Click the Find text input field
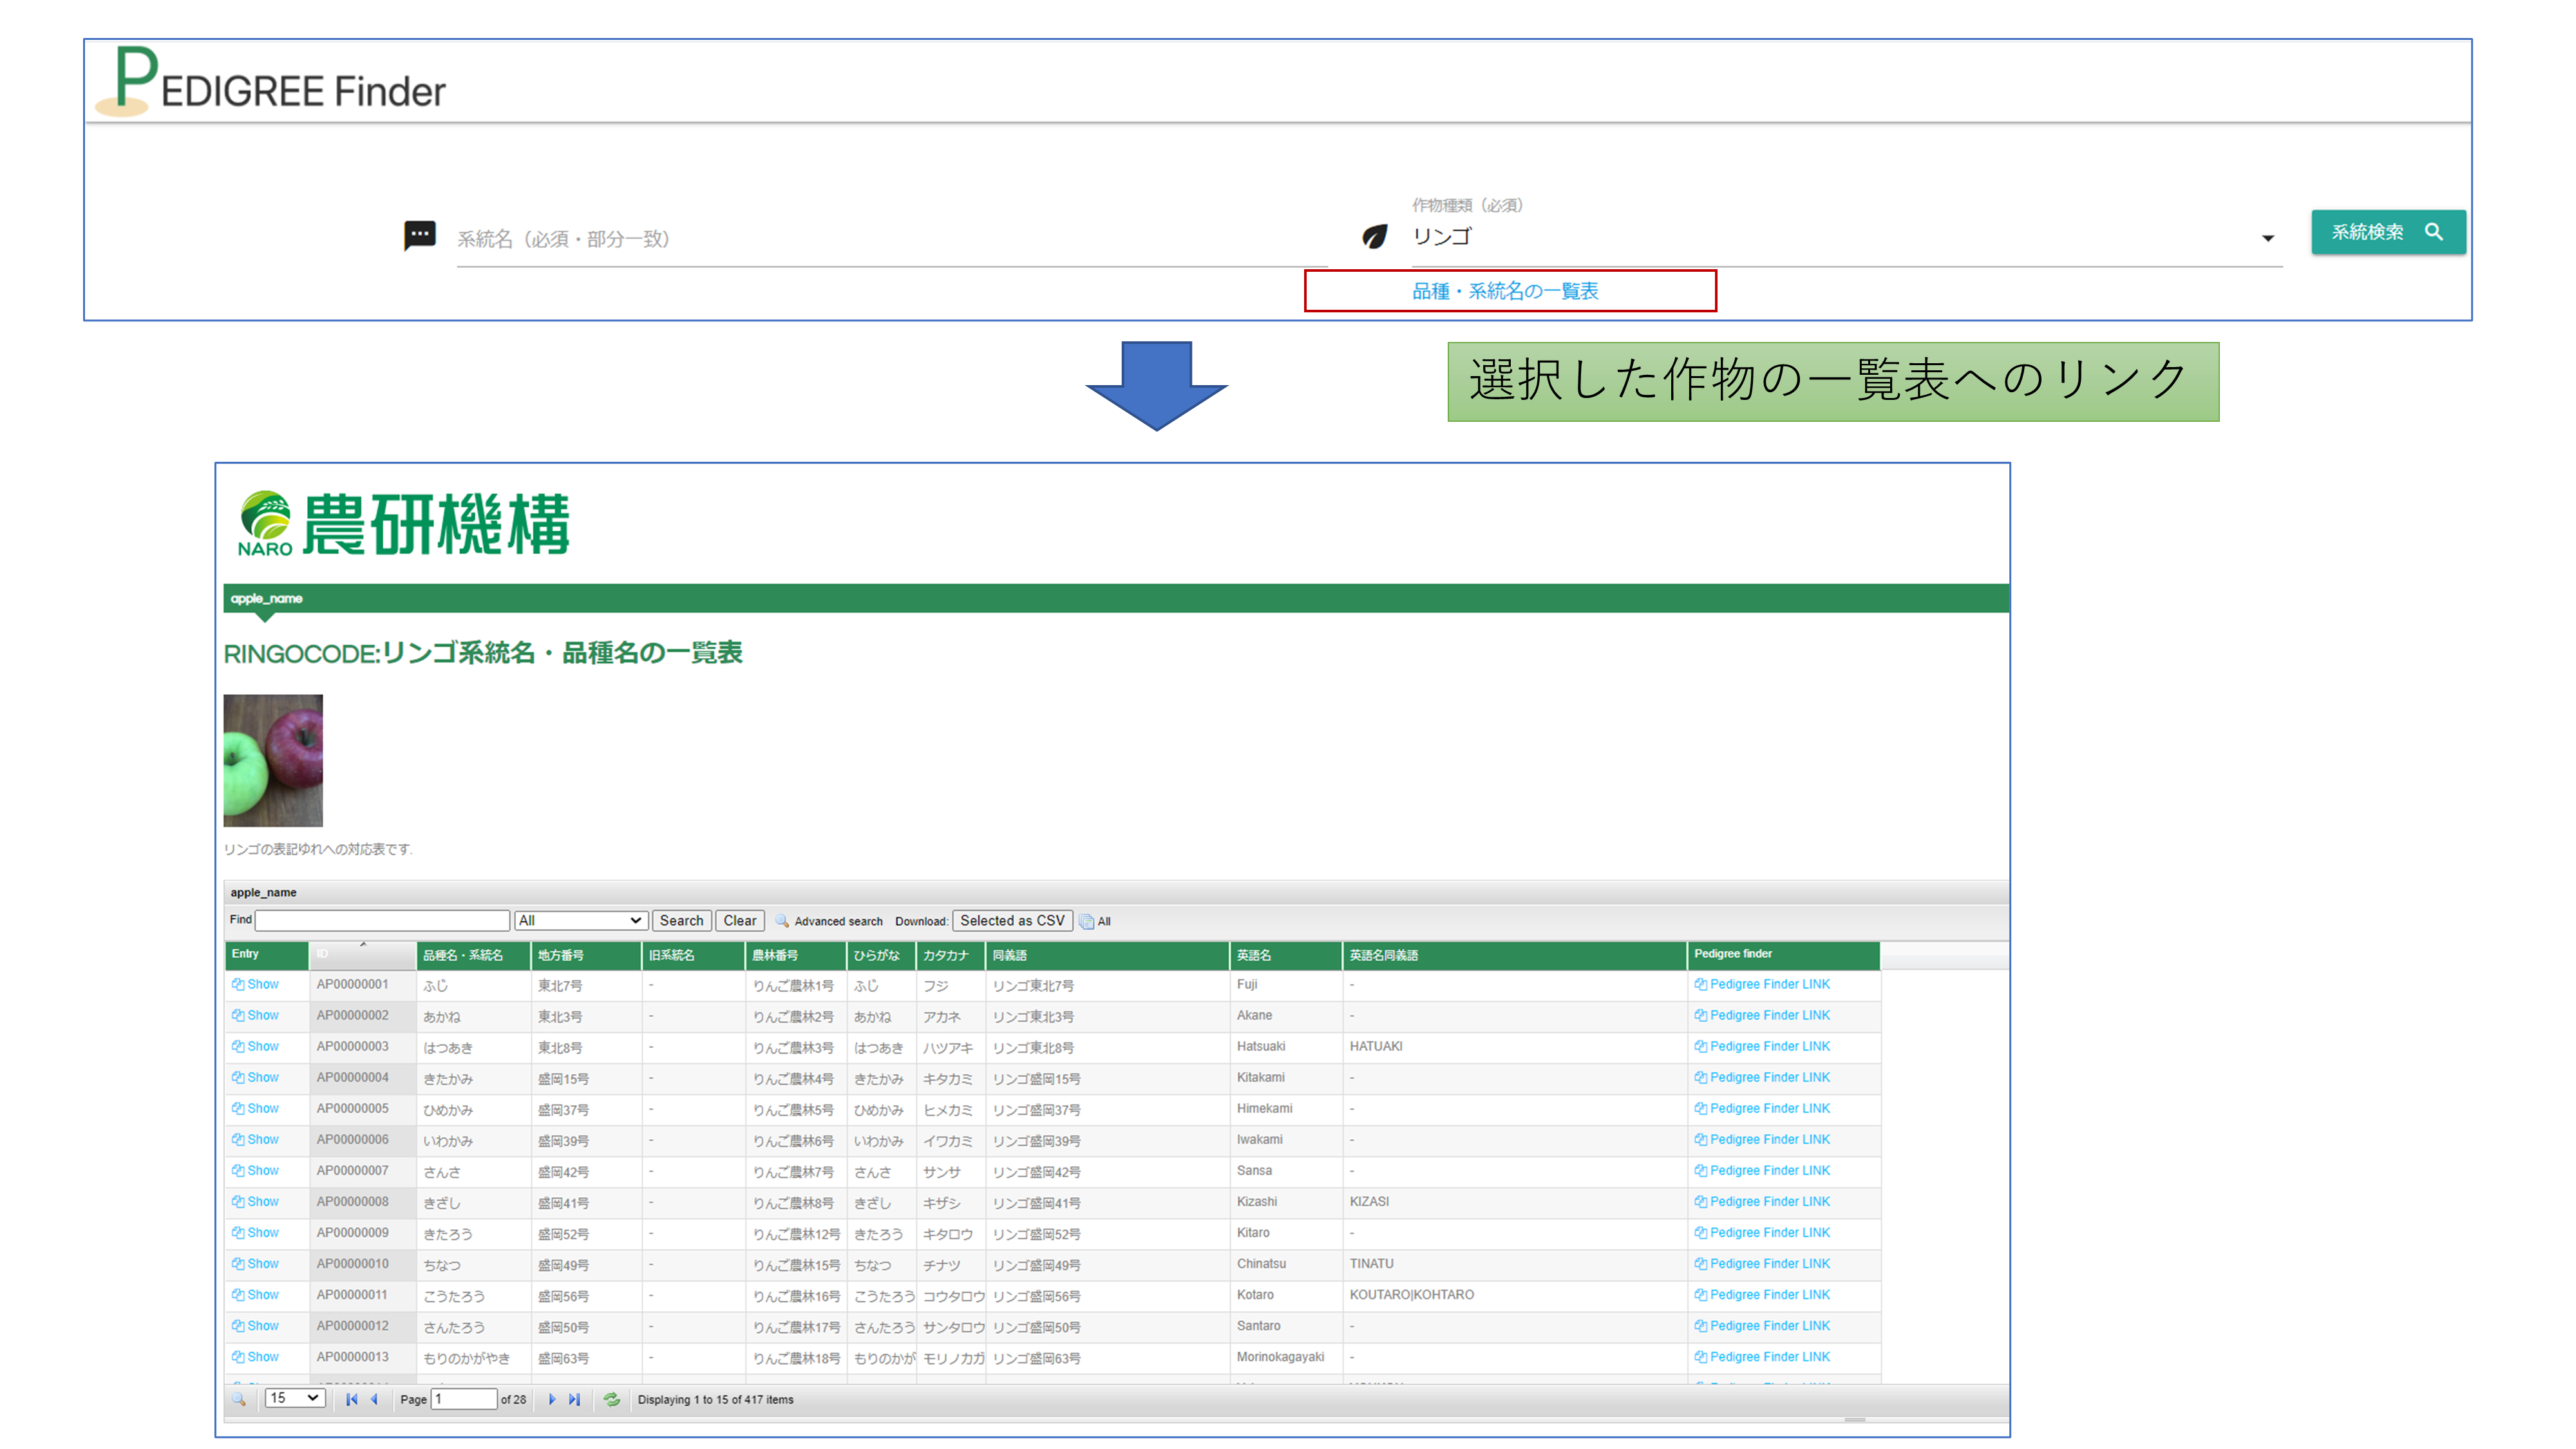The image size is (2576, 1449). pyautogui.click(x=383, y=920)
